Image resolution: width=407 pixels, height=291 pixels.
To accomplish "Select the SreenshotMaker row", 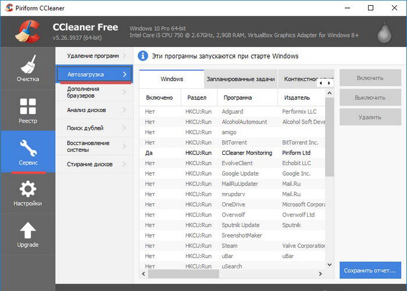I will tap(232, 235).
